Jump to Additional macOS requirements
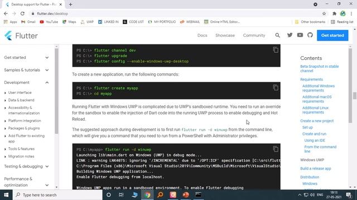This screenshot has height=200, width=357. (317, 99)
